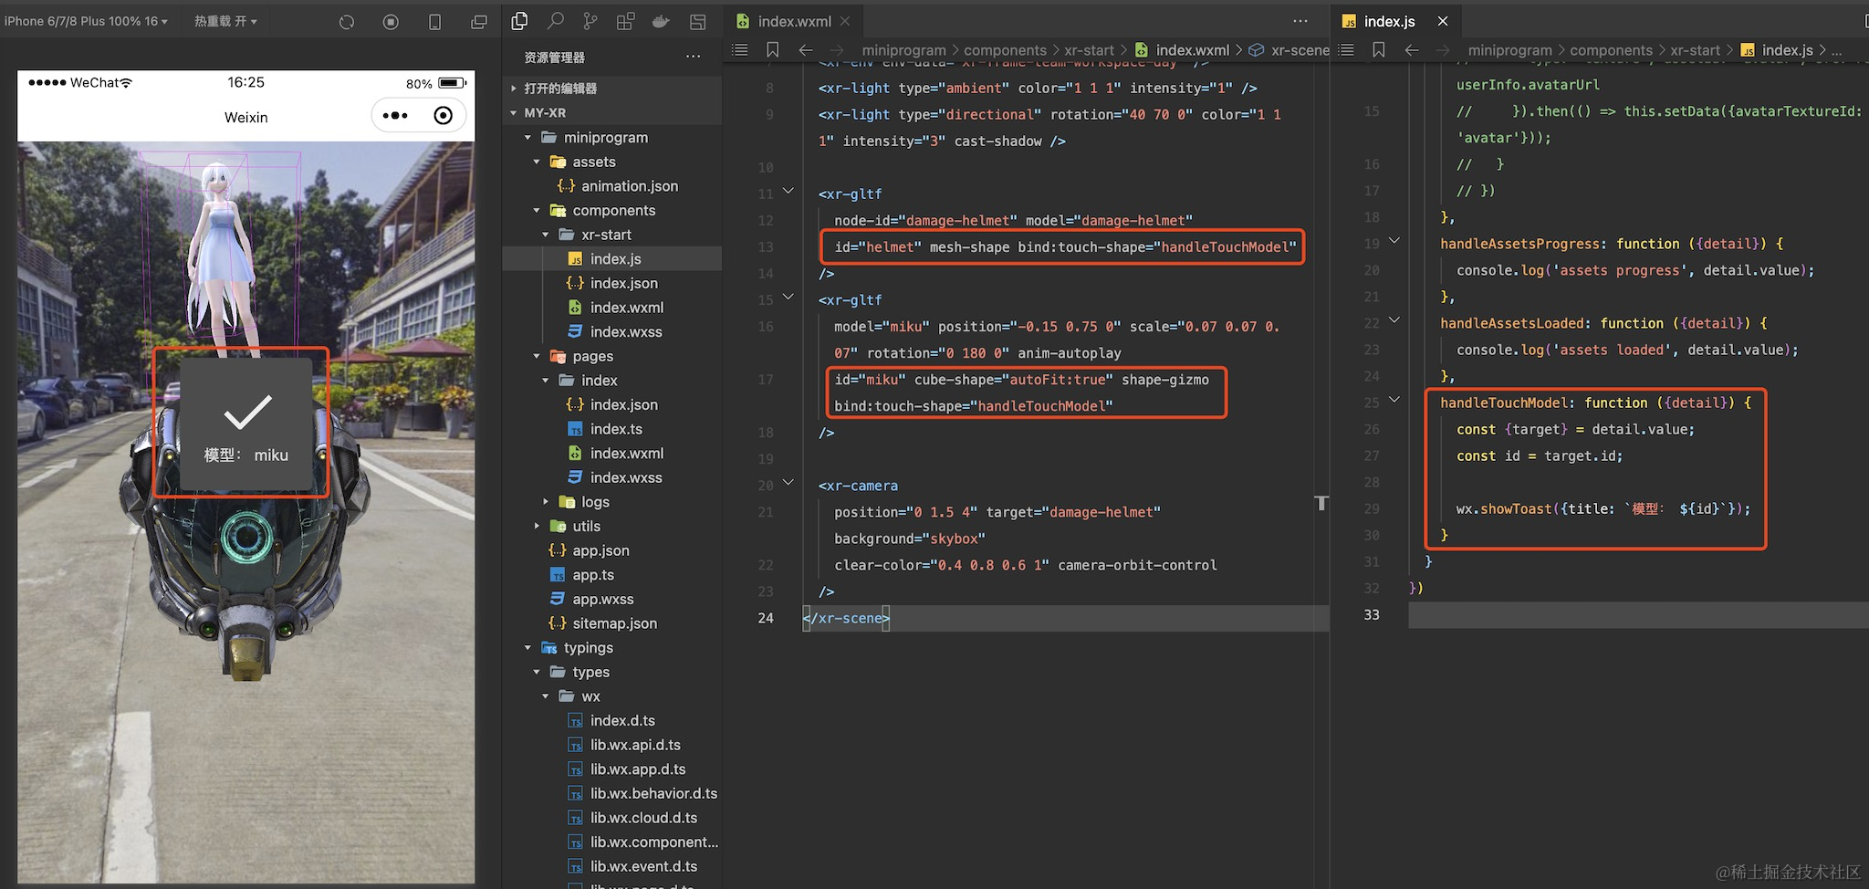Image resolution: width=1869 pixels, height=889 pixels.
Task: Click the outline list icon in index.js breadcrumb bar
Action: [x=1346, y=50]
